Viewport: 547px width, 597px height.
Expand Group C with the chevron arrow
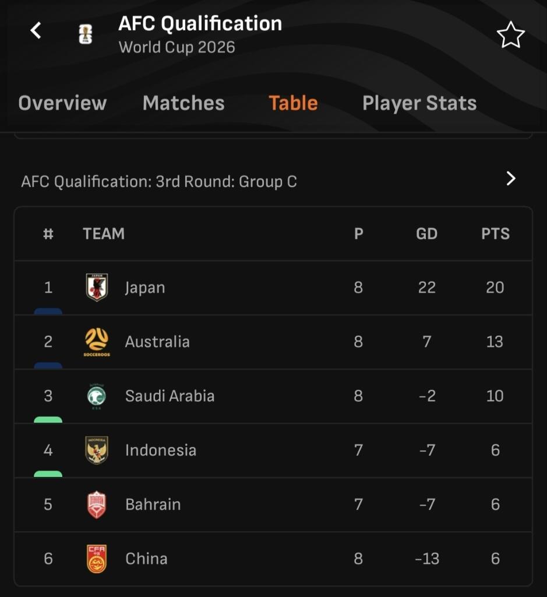[x=511, y=178]
